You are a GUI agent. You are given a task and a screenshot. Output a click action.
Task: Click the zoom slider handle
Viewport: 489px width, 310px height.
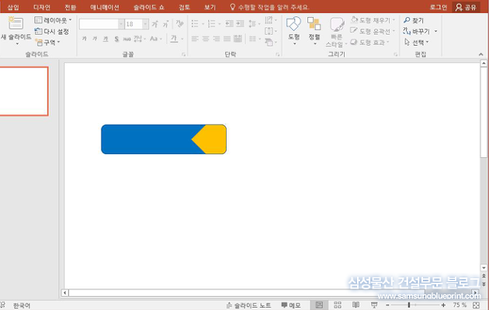[x=409, y=305]
